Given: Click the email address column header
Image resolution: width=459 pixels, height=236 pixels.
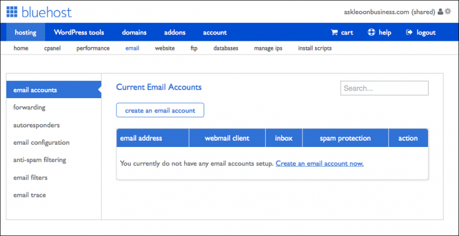Looking at the screenshot, I should (153, 138).
